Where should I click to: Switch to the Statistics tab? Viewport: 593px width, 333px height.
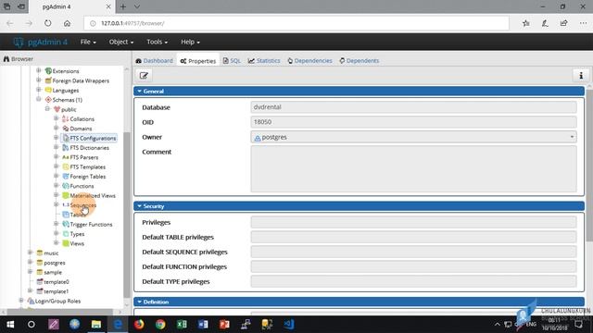click(x=264, y=61)
